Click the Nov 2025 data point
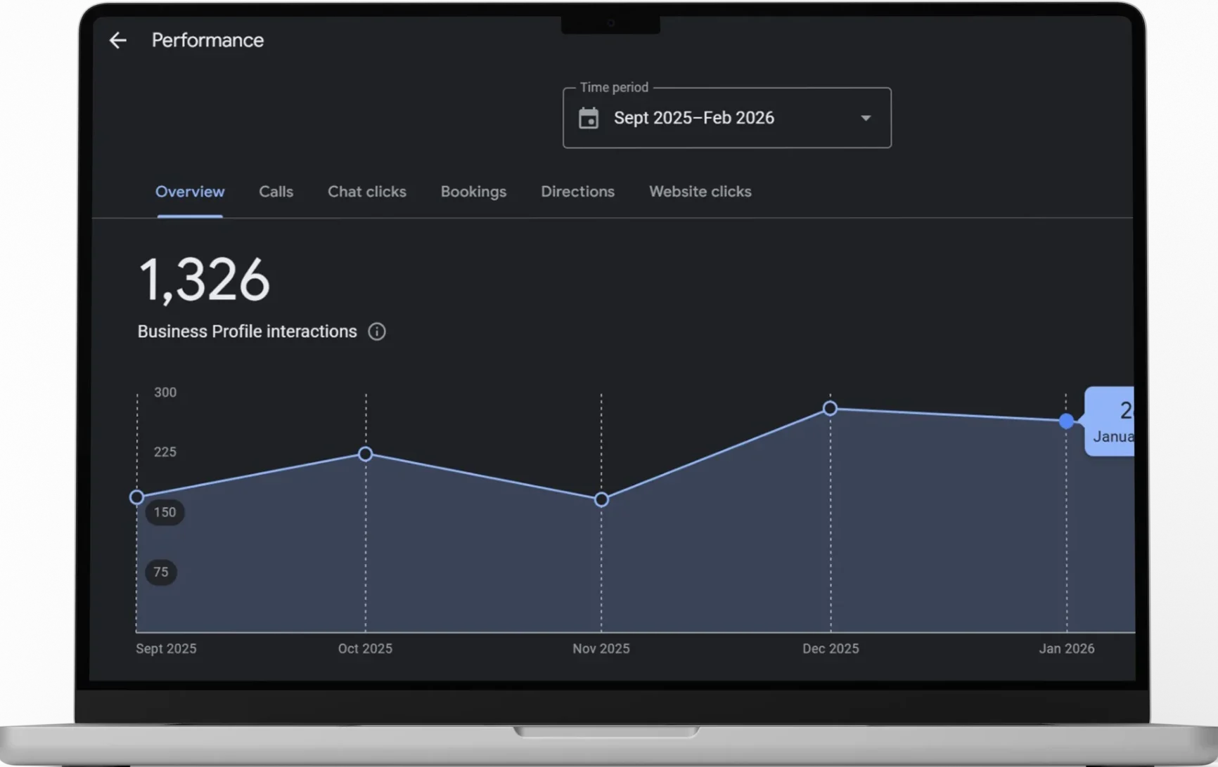This screenshot has width=1218, height=767. [x=601, y=499]
